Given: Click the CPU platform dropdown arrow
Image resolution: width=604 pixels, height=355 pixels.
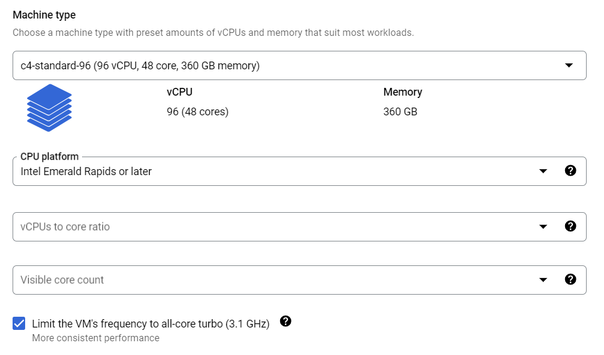Looking at the screenshot, I should point(543,172).
